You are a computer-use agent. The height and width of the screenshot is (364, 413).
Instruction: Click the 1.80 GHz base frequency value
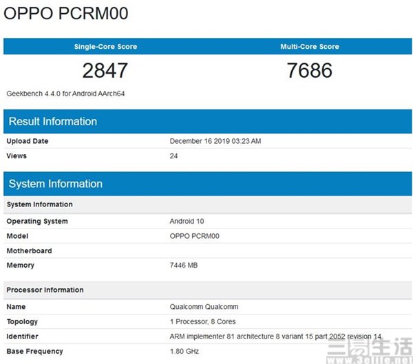tap(184, 351)
